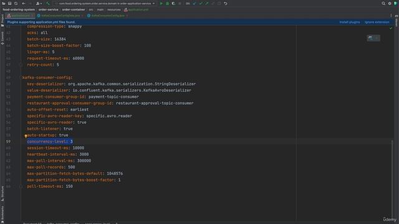Image resolution: width=399 pixels, height=224 pixels.
Task: Open the editor tabs more options menu
Action: pos(391,16)
